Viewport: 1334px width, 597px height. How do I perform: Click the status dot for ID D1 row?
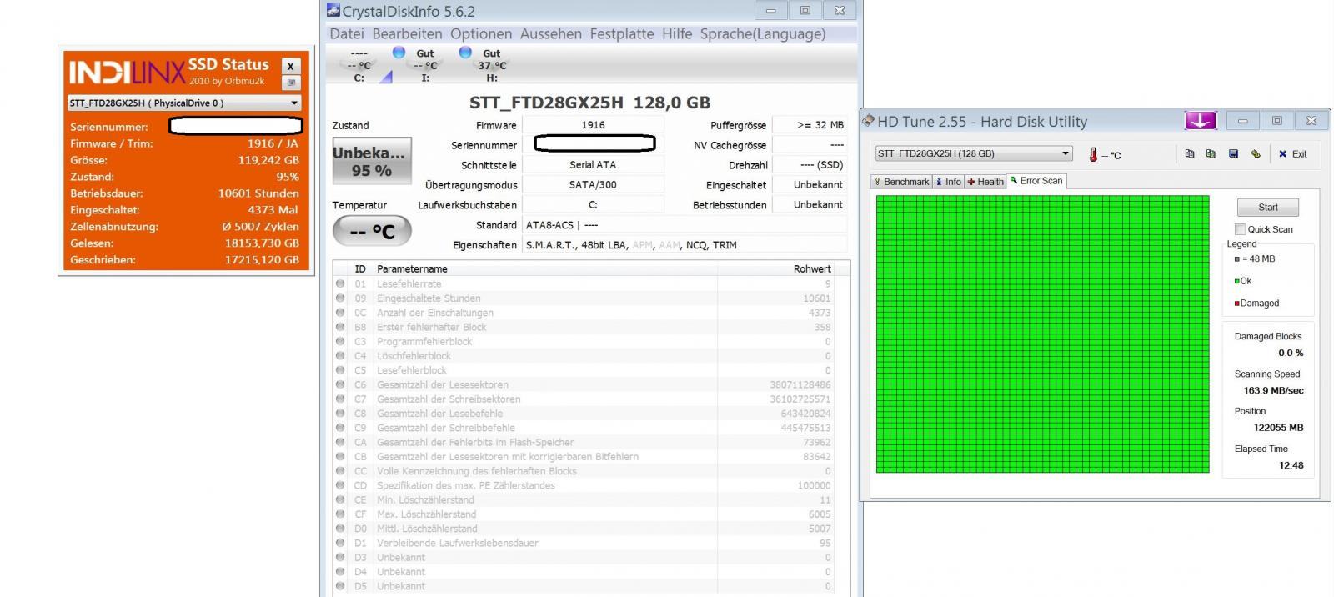pos(340,543)
